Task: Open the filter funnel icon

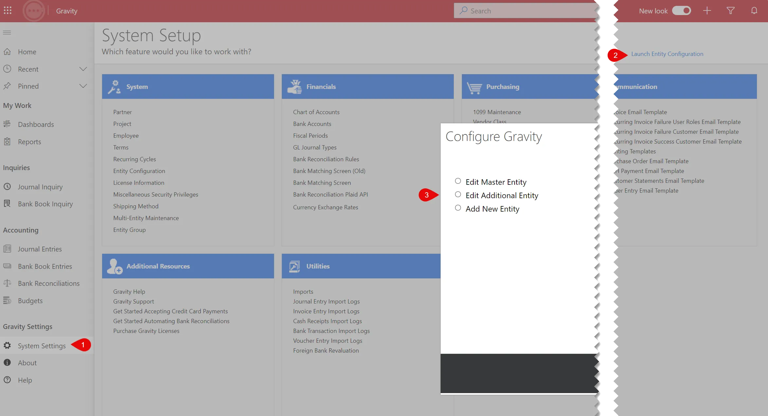Action: [x=731, y=11]
